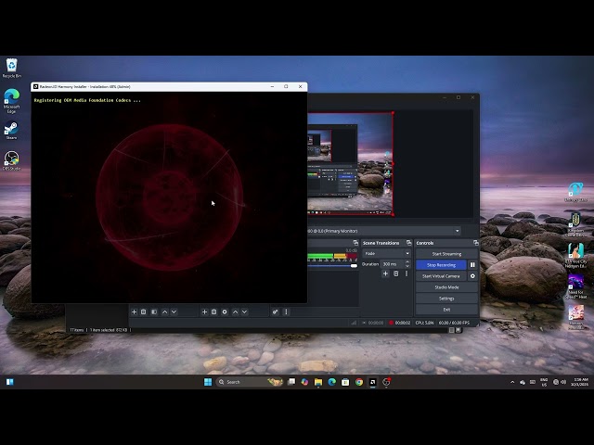
Task: Click the OBS preview canvas thumbnail
Action: [350, 163]
